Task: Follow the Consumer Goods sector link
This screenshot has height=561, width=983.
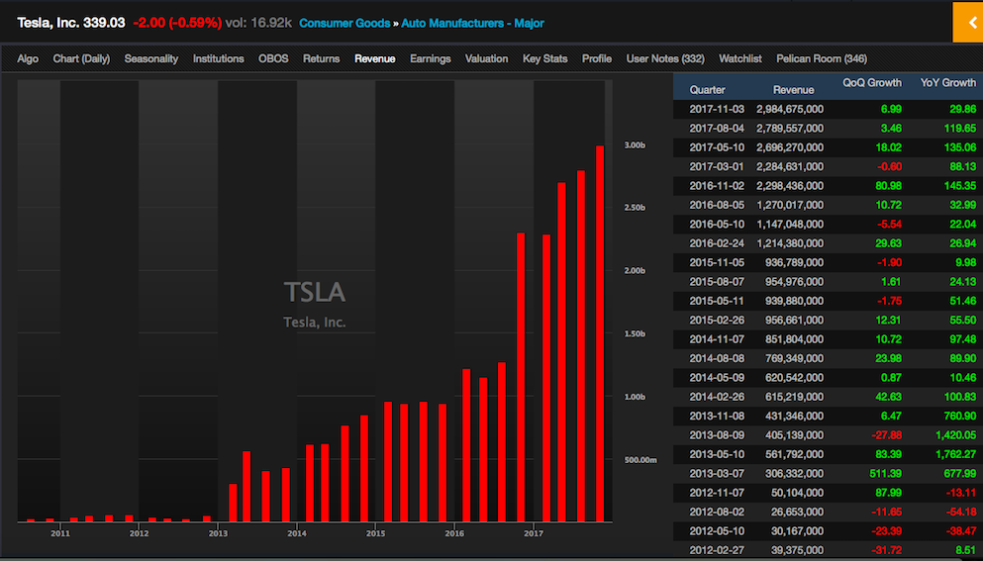Action: pyautogui.click(x=344, y=23)
